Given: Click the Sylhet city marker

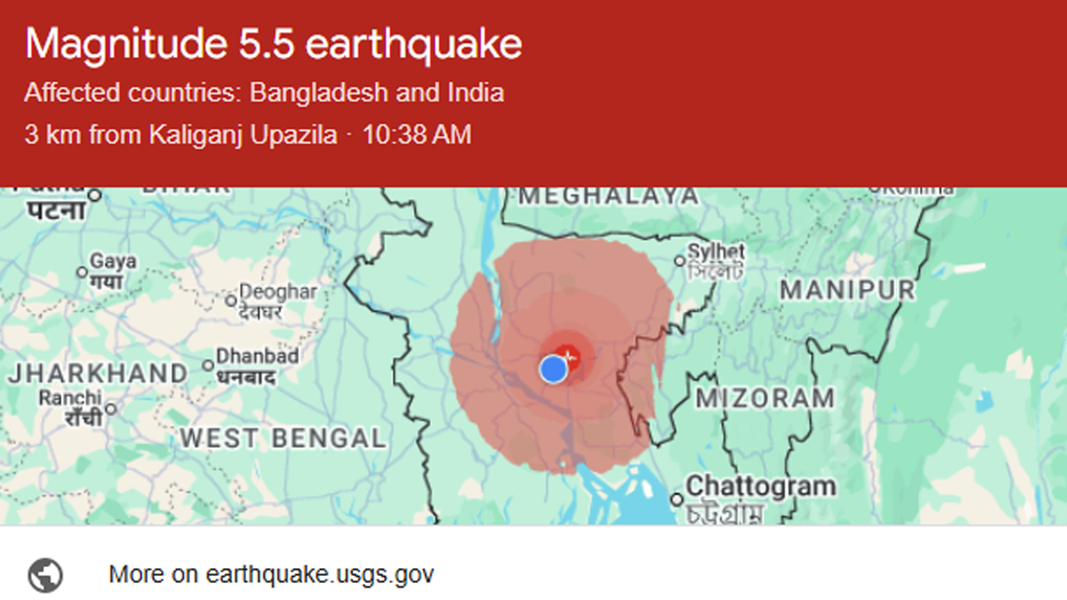Looking at the screenshot, I should [x=680, y=260].
